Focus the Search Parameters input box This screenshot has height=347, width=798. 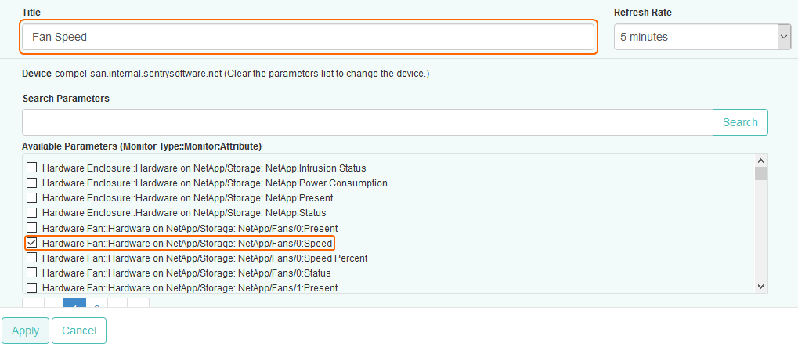click(367, 122)
